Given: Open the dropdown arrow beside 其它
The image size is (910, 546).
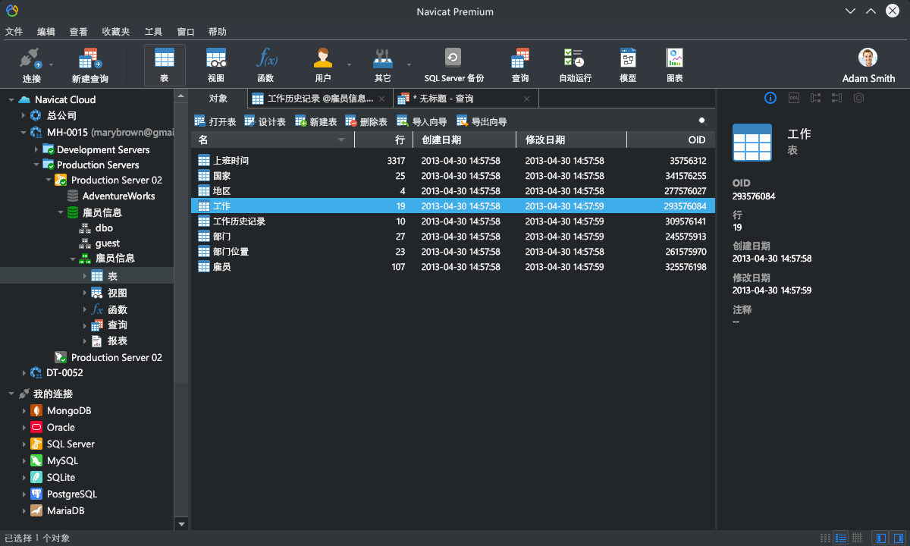Looking at the screenshot, I should point(409,64).
